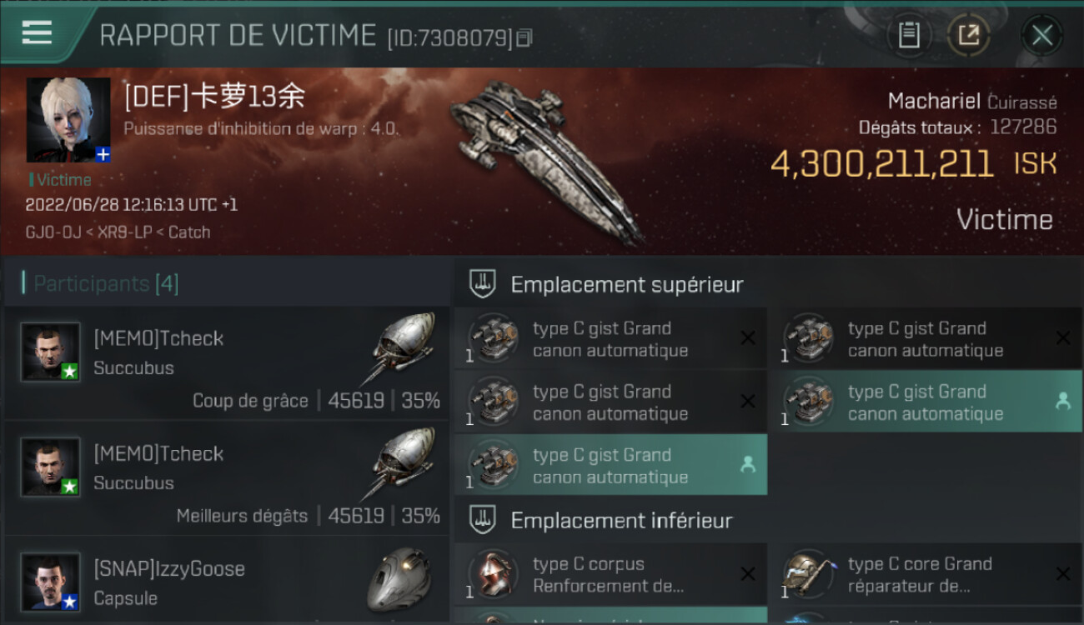The image size is (1084, 625).
Task: Click IzzyGoose's Capsule icon
Action: (x=399, y=580)
